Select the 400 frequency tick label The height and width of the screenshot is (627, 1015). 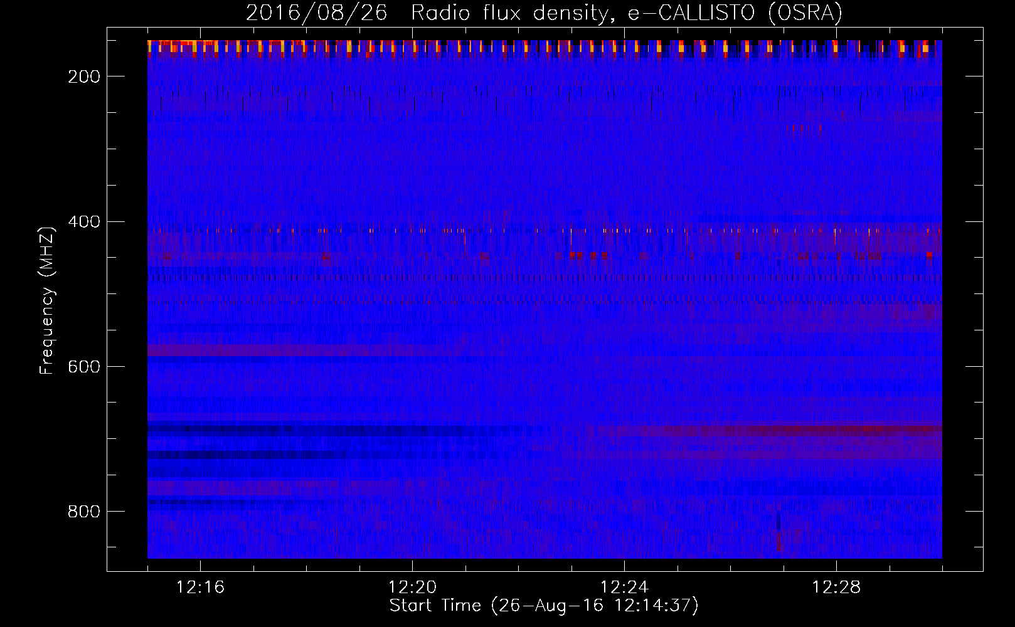(x=84, y=221)
